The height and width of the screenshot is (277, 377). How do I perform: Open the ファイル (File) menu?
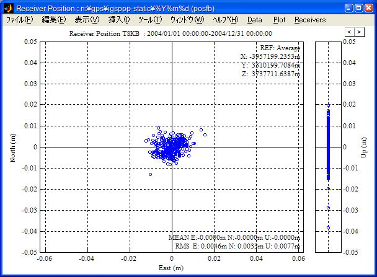point(20,20)
